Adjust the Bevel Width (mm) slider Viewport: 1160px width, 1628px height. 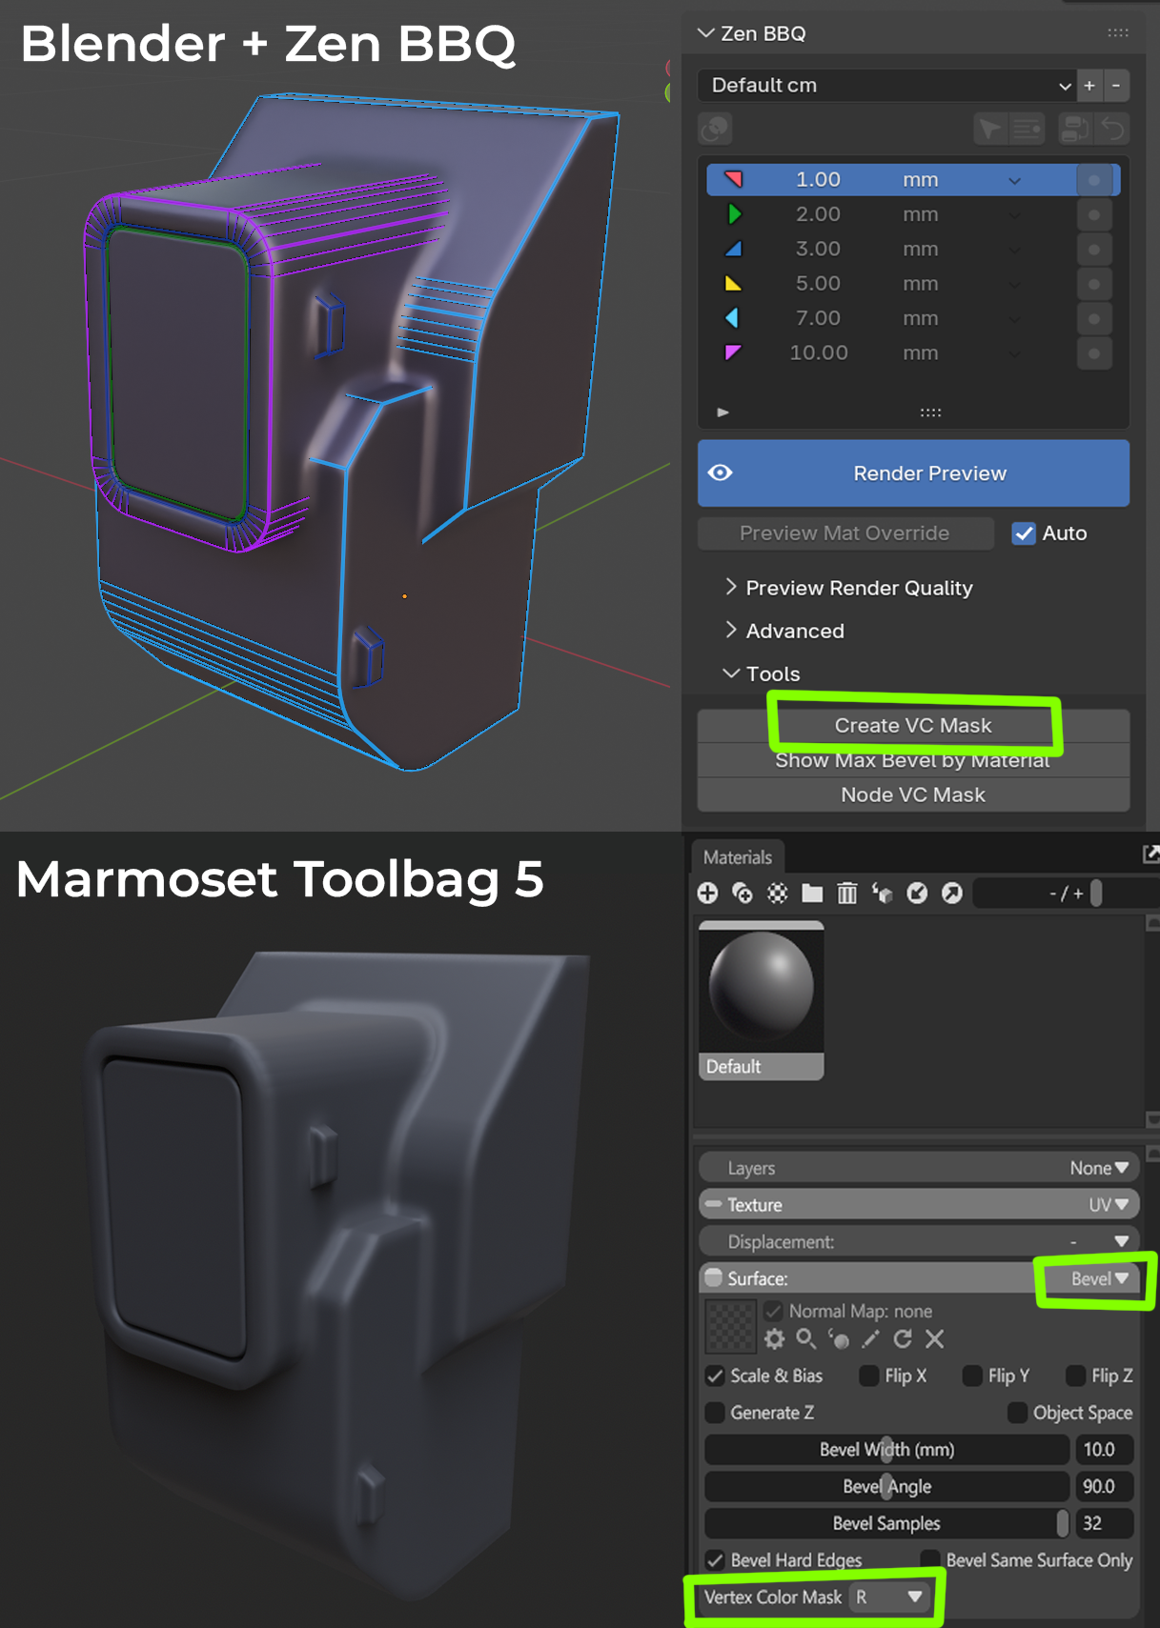click(x=886, y=1450)
